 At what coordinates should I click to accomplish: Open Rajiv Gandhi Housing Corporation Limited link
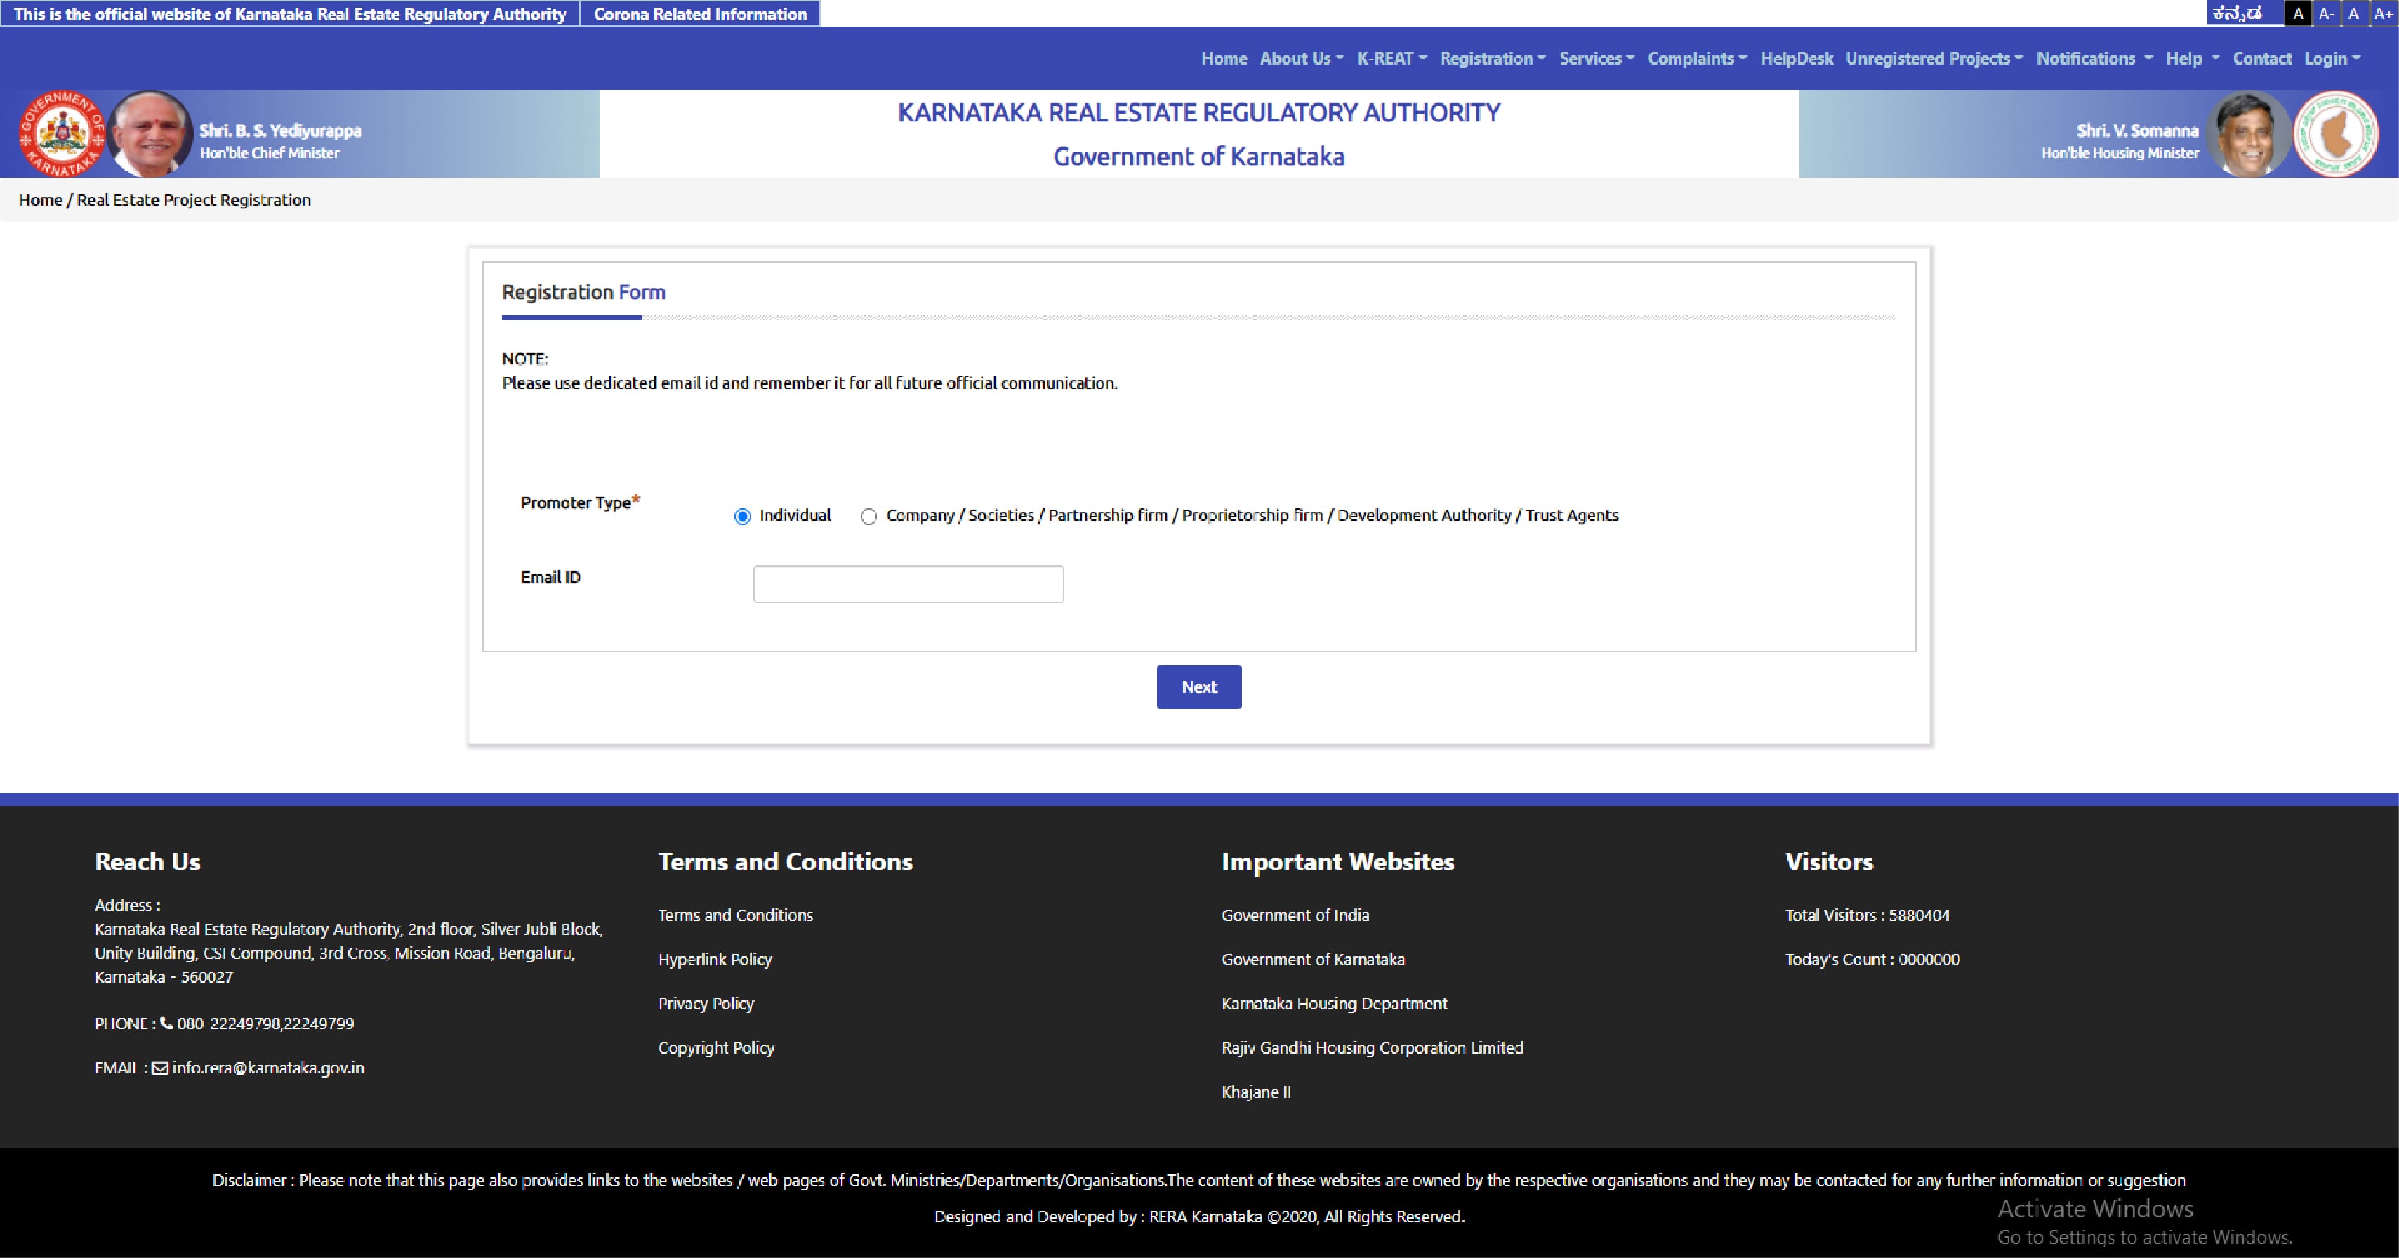tap(1373, 1047)
